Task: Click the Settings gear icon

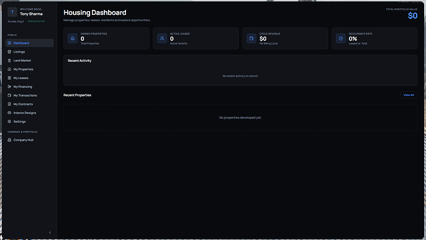Action: click(9, 121)
